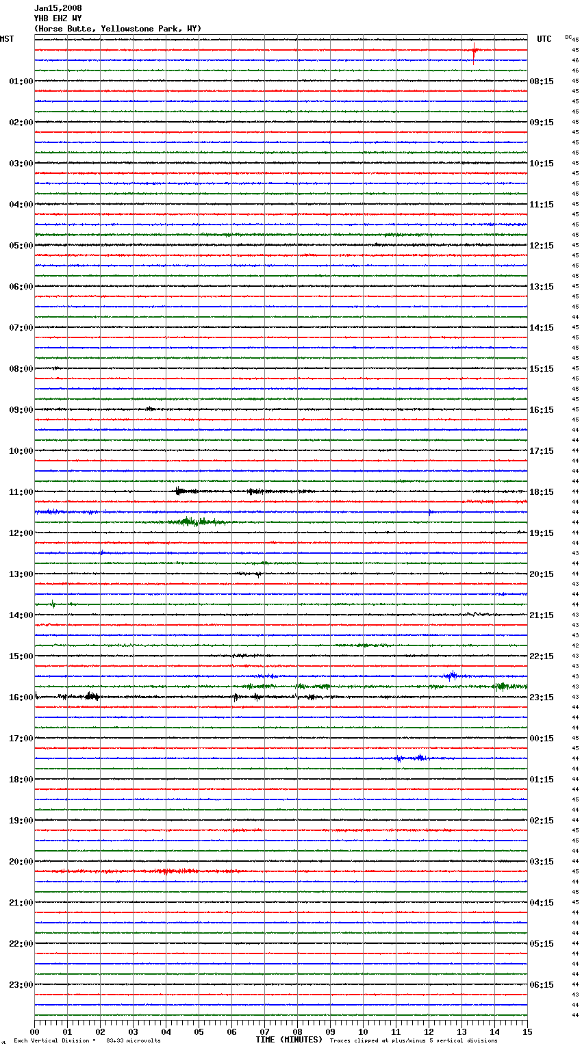Click the 00:15 UTC time label
This screenshot has height=1050, width=582.
pyautogui.click(x=542, y=739)
